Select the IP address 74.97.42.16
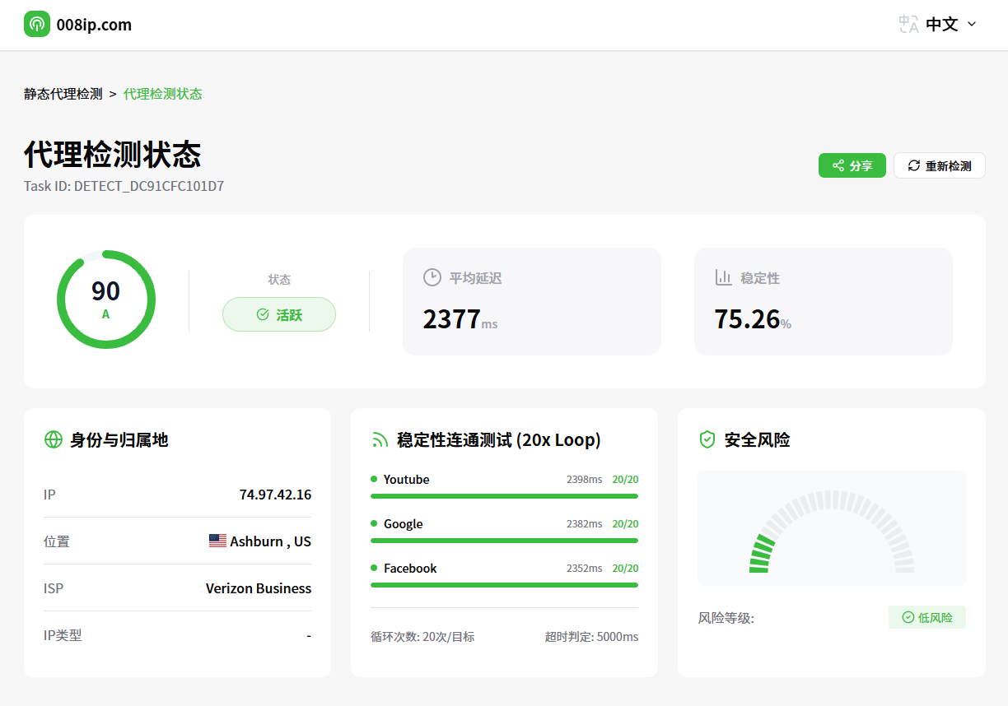Viewport: 1008px width, 706px height. (x=275, y=495)
